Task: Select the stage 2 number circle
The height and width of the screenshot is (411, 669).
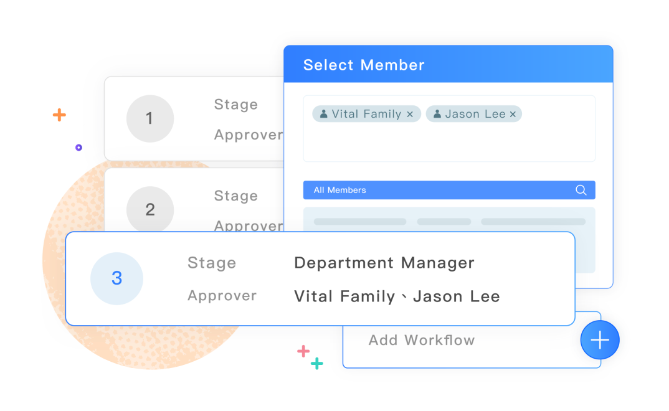Action: [x=149, y=209]
